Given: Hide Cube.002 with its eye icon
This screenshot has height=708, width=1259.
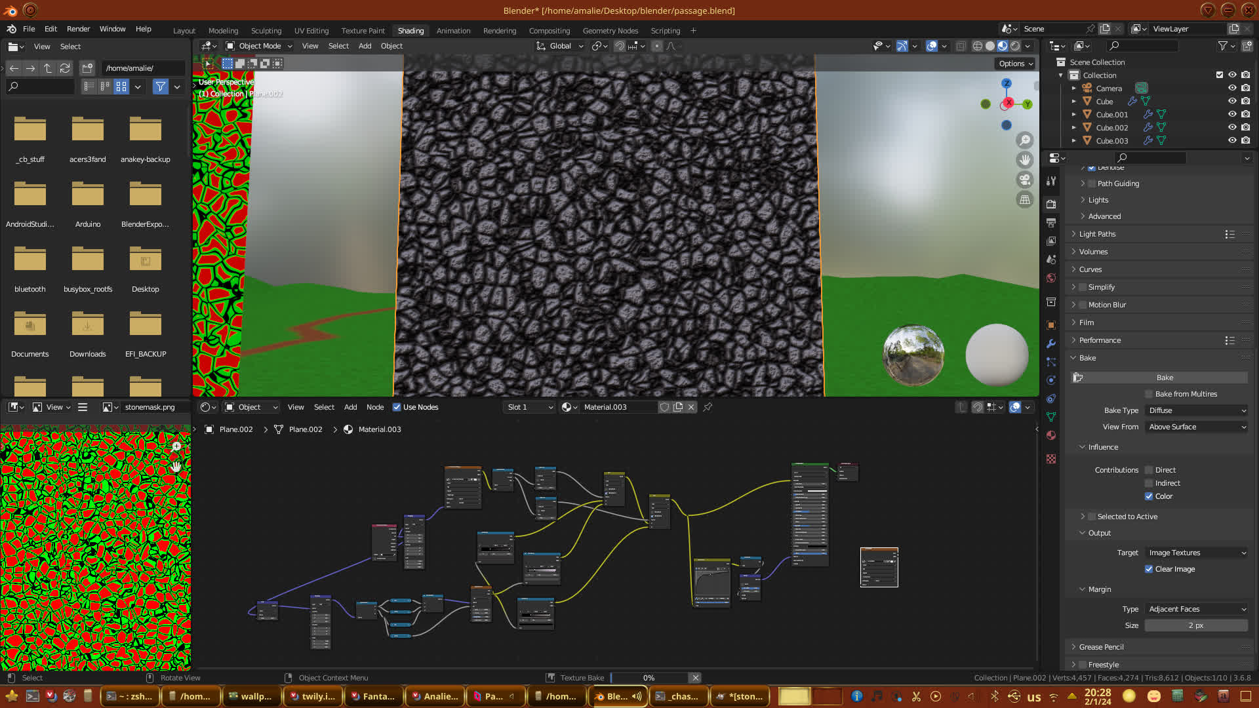Looking at the screenshot, I should [x=1232, y=127].
